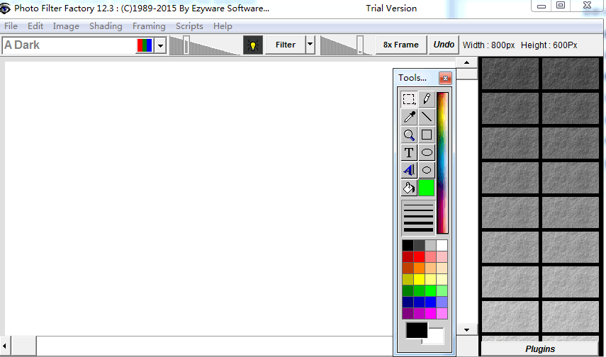Click the light bulb icon
Image resolution: width=606 pixels, height=357 pixels.
pos(252,45)
